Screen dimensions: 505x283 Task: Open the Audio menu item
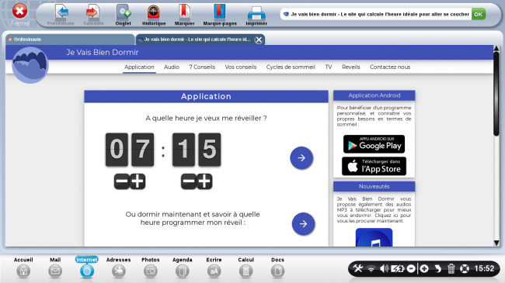pos(172,67)
